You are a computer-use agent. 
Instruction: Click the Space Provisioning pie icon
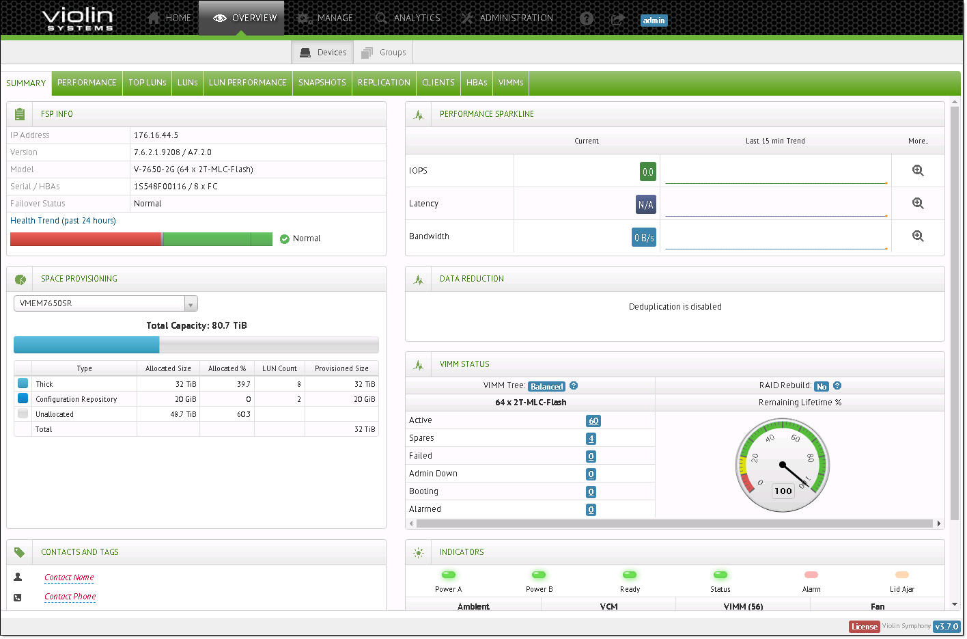tap(20, 279)
